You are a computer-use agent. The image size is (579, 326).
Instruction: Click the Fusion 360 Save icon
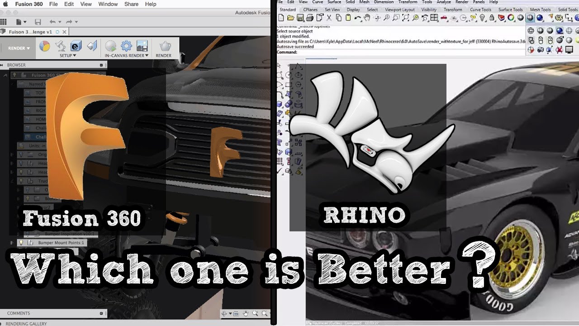tap(38, 22)
